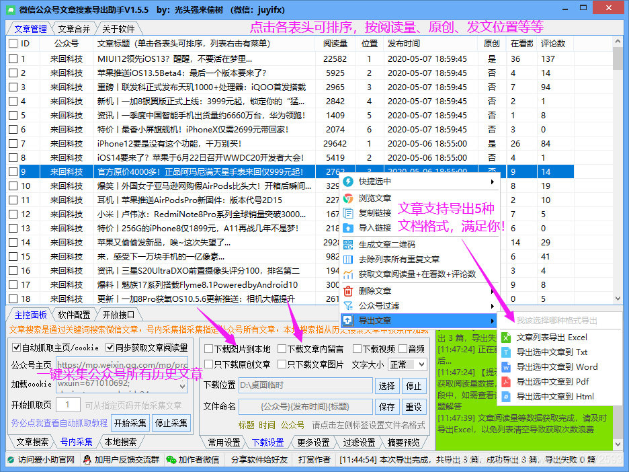
Task: Select the 过滤设置 tab
Action: 359,442
